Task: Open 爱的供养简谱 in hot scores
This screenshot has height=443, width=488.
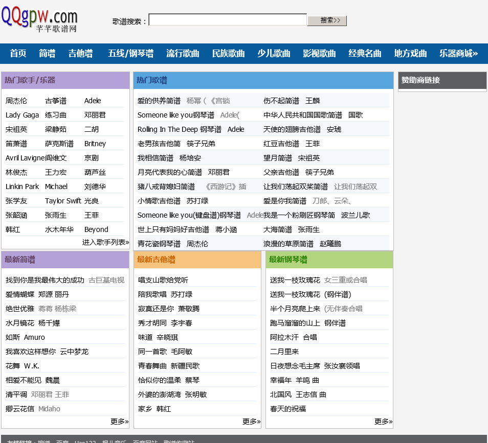Action: click(159, 101)
